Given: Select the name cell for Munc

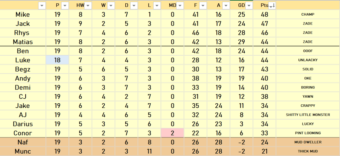Looking at the screenshot, I should pos(23,151).
